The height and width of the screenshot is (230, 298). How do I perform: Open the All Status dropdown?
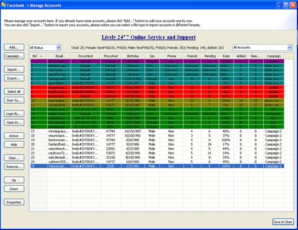(45, 48)
